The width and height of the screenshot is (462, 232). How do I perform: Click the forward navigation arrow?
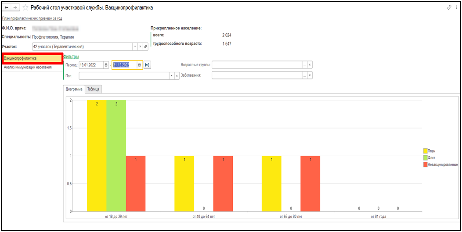click(16, 7)
